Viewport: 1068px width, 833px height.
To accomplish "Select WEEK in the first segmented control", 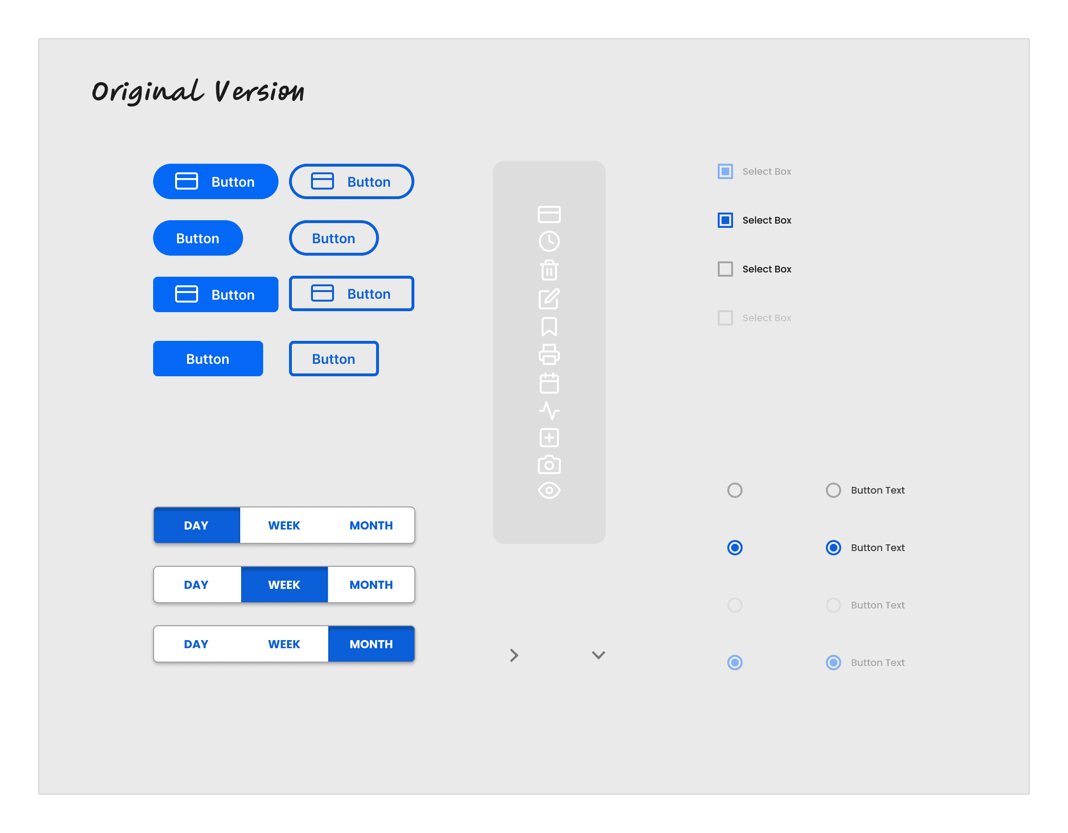I will 284,525.
